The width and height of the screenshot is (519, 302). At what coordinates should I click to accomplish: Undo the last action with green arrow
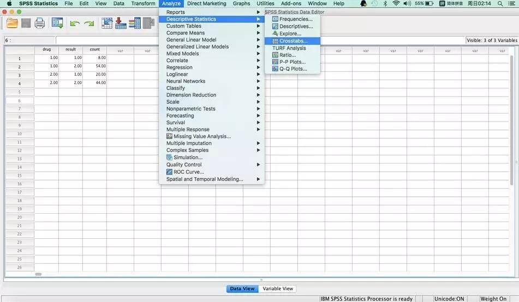pyautogui.click(x=75, y=24)
